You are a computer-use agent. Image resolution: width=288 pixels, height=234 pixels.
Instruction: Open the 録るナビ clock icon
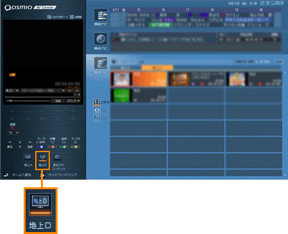[100, 40]
